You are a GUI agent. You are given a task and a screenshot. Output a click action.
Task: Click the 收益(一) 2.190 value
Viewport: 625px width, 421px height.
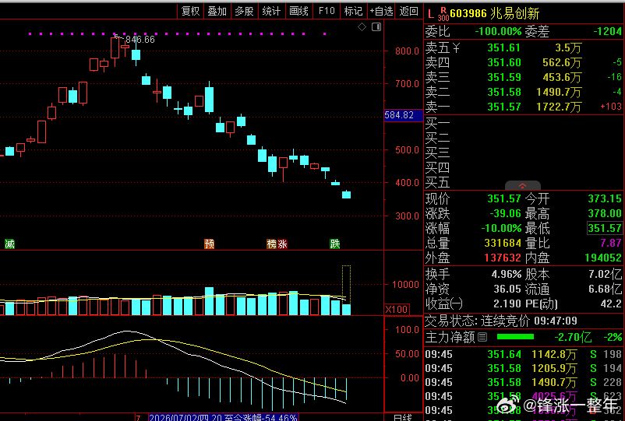(x=507, y=303)
